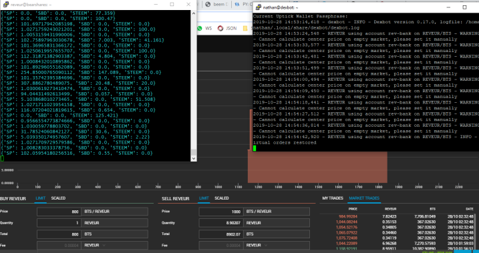Click the Buy Price input field

click(59, 212)
